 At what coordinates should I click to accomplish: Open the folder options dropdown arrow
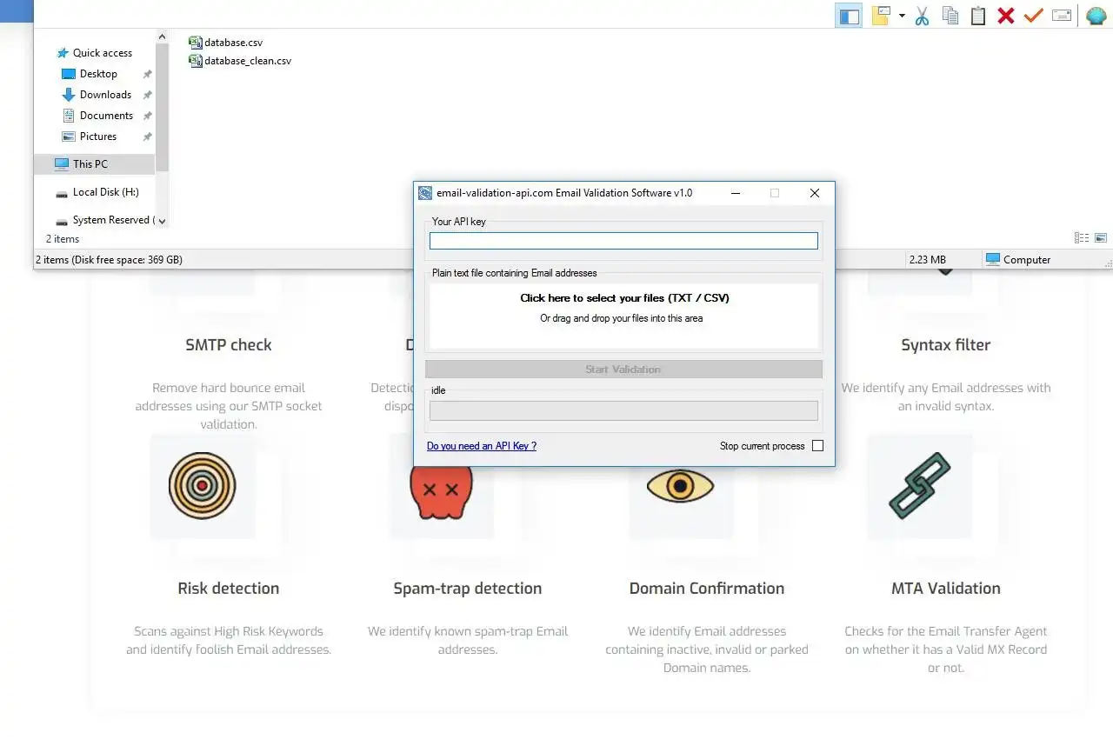902,16
